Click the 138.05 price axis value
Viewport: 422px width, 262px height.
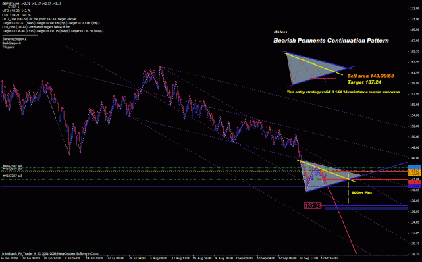[415, 201]
